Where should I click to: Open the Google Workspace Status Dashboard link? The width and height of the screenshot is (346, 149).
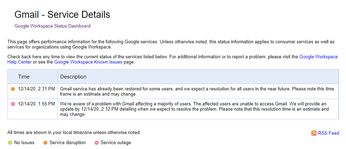click(52, 26)
